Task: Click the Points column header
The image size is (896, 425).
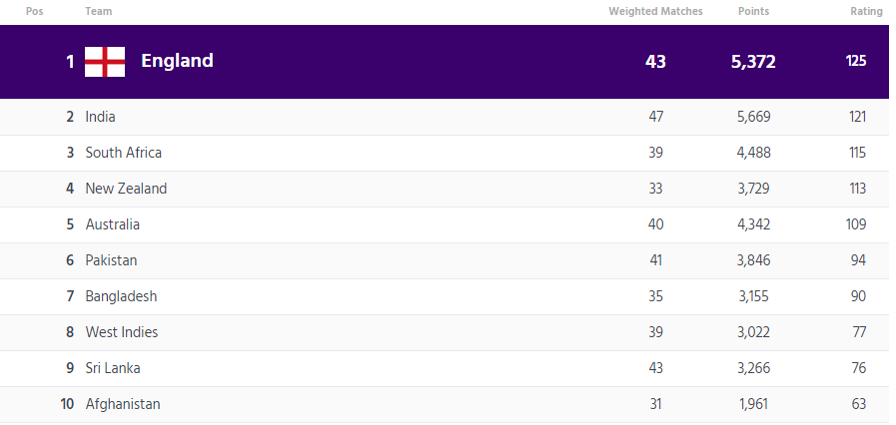Action: 753,11
